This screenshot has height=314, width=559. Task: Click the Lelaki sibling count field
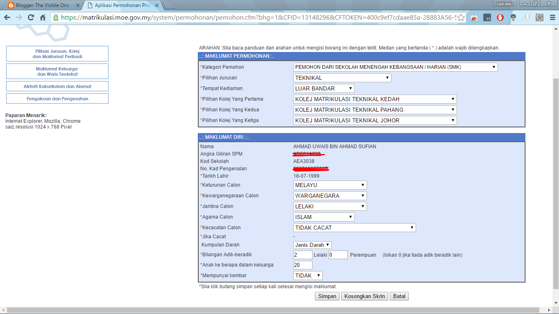point(303,255)
